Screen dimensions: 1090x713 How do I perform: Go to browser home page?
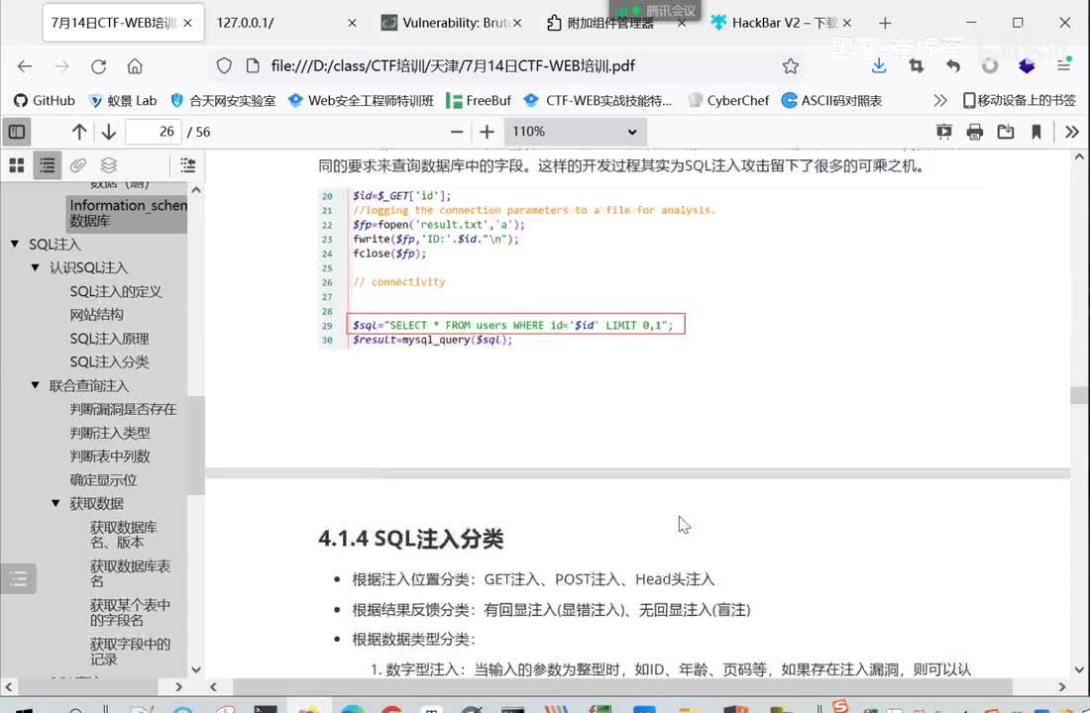coord(135,66)
